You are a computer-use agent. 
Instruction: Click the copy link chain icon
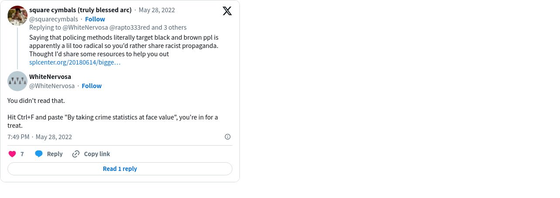click(76, 154)
